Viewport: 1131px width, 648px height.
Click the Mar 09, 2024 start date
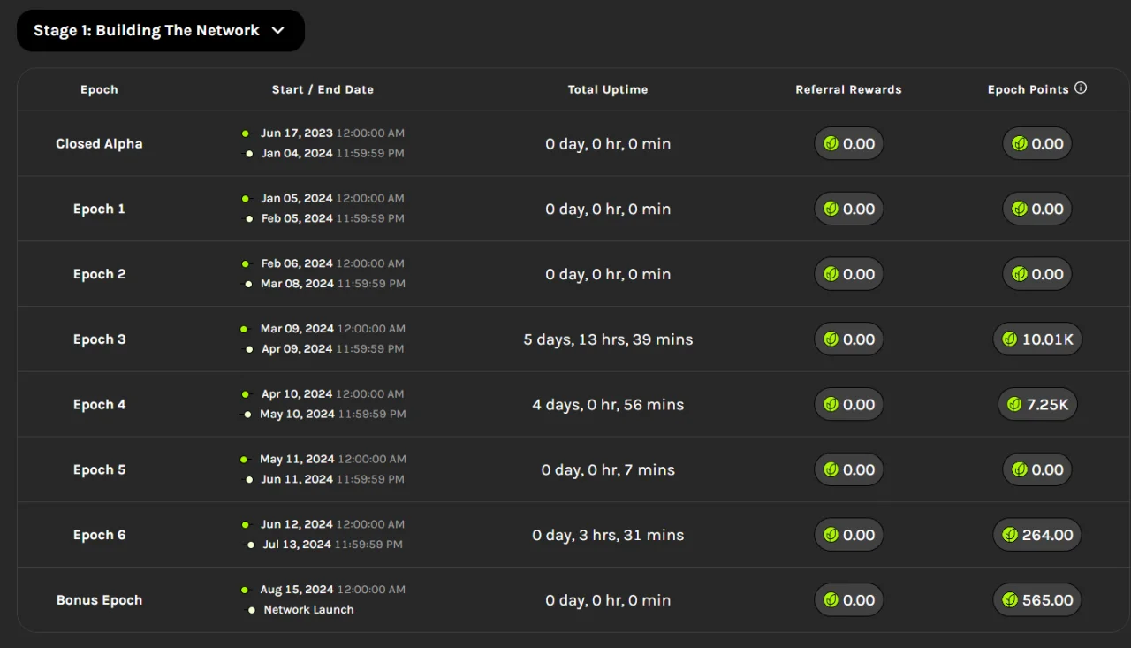297,329
